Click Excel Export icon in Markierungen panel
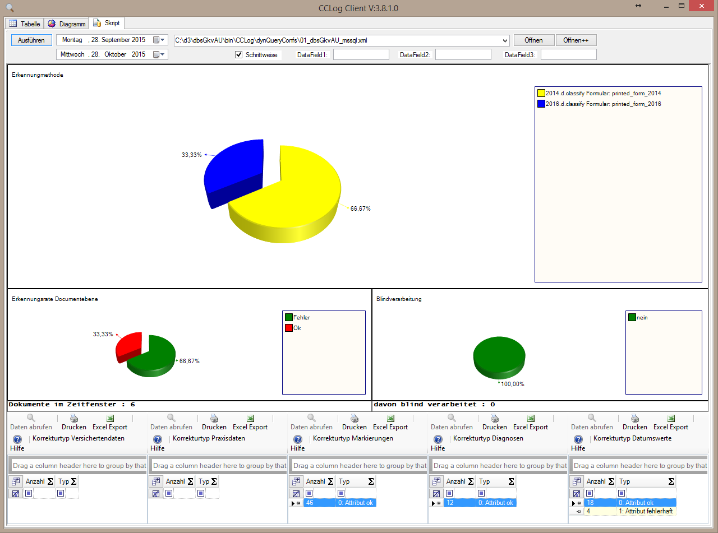 tap(390, 418)
